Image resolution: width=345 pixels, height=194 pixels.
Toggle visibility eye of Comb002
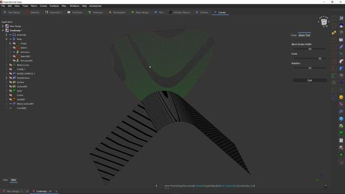[x=11, y=108]
